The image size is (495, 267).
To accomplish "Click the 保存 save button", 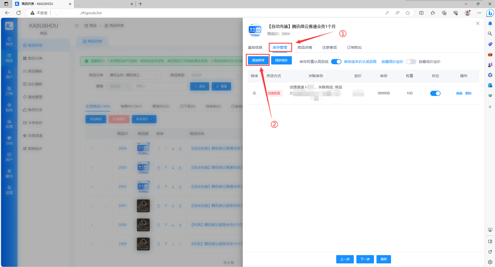I will coord(384,259).
